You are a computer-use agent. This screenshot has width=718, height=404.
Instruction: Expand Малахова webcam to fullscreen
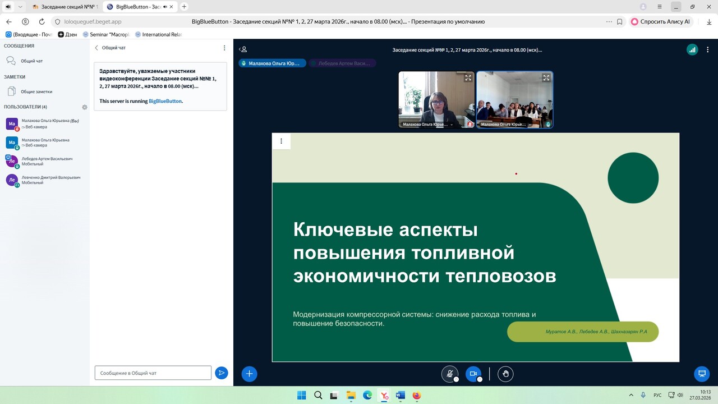click(x=468, y=78)
